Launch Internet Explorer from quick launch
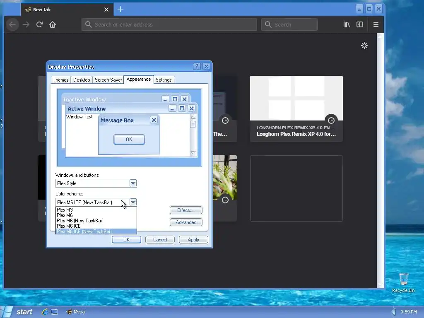 click(45, 312)
